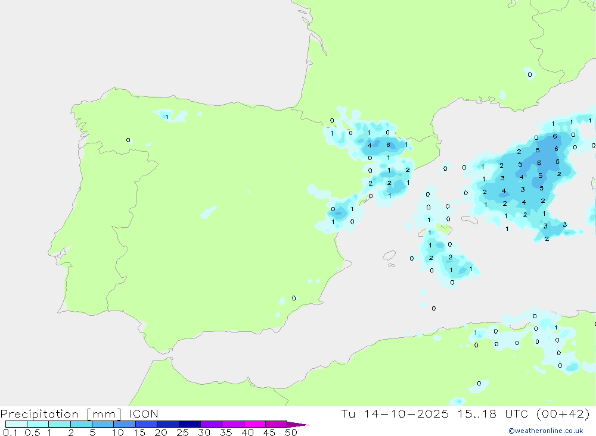The image size is (596, 436).
Task: Click the 30–35 mm purple legend box
Action: pyautogui.click(x=211, y=424)
